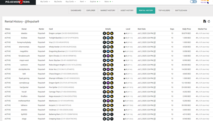Open the Robo-Dragon Knight card link
Viewport: 213px width, 121px height.
(x=57, y=65)
